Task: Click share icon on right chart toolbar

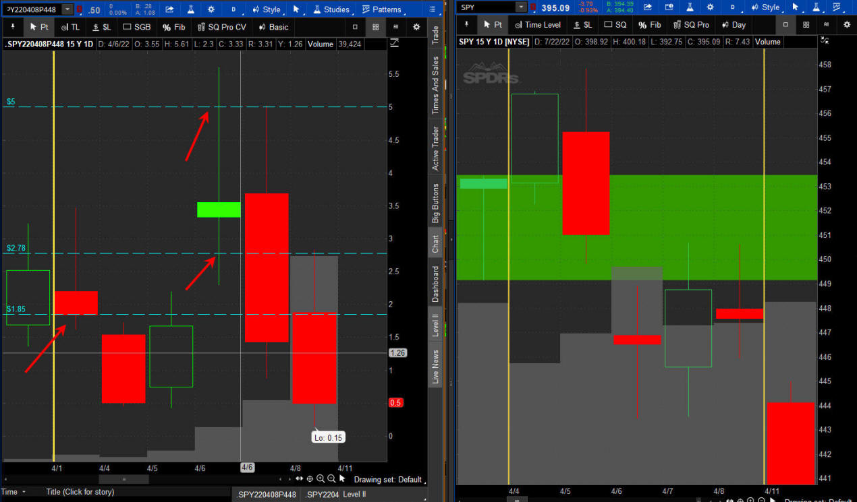Action: [647, 7]
